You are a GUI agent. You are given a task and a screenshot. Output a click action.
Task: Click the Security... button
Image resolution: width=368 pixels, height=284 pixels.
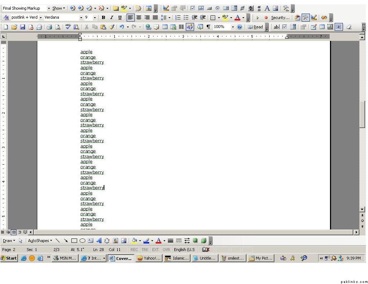tap(280, 18)
